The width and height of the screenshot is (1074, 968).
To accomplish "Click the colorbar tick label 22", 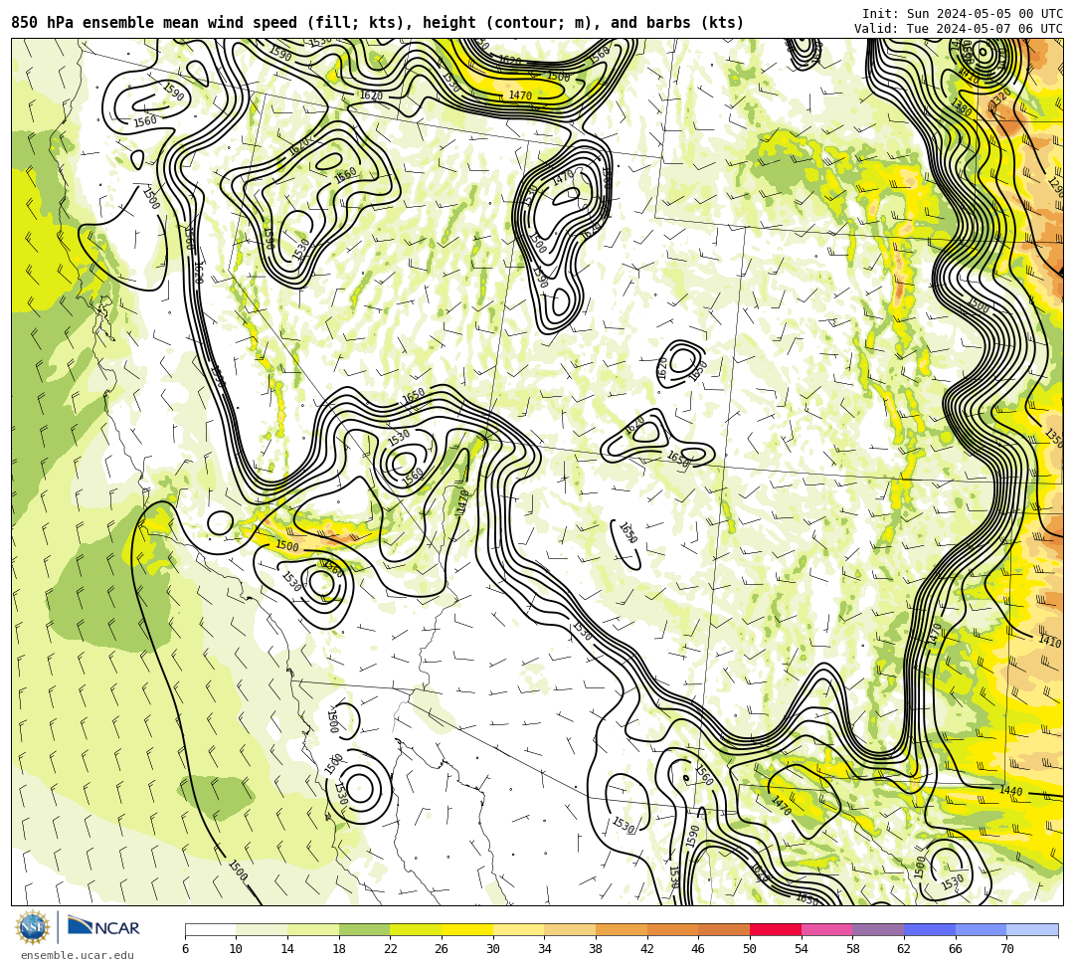I will click(x=391, y=949).
